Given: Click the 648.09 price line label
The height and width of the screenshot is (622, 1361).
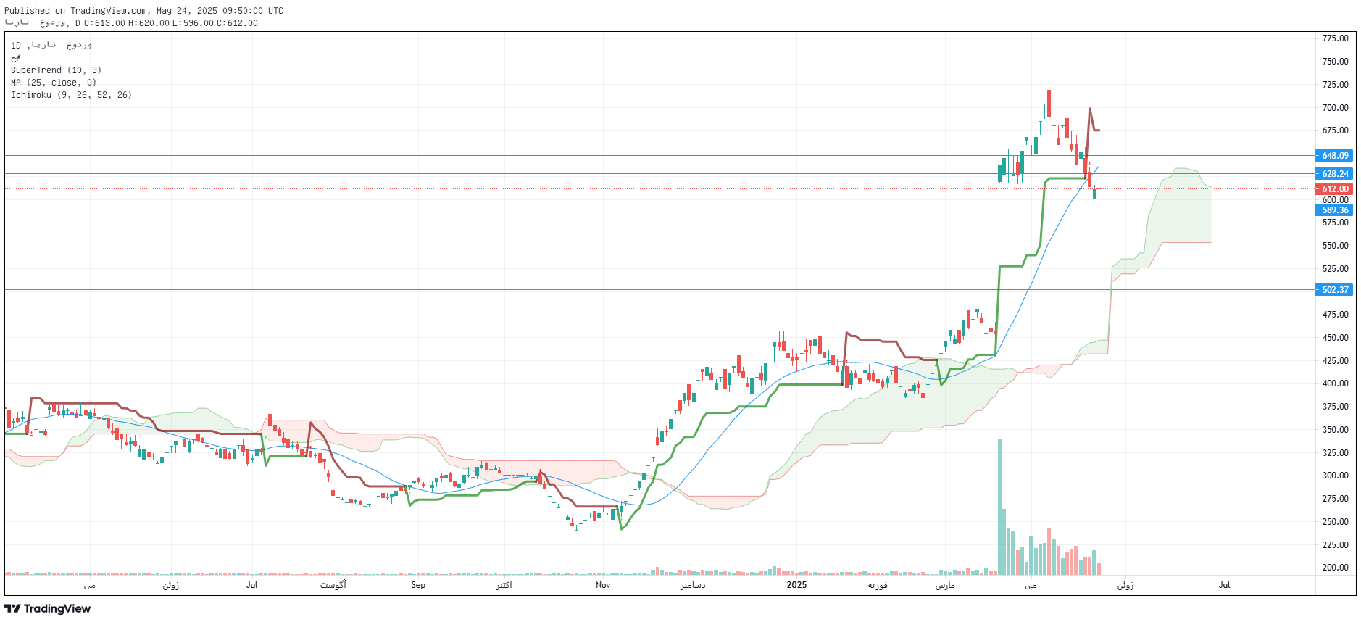Looking at the screenshot, I should [x=1334, y=156].
